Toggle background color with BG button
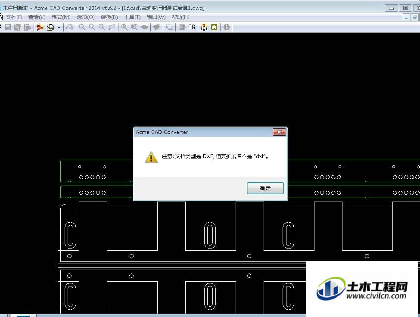Image resolution: width=420 pixels, height=317 pixels. pyautogui.click(x=192, y=27)
